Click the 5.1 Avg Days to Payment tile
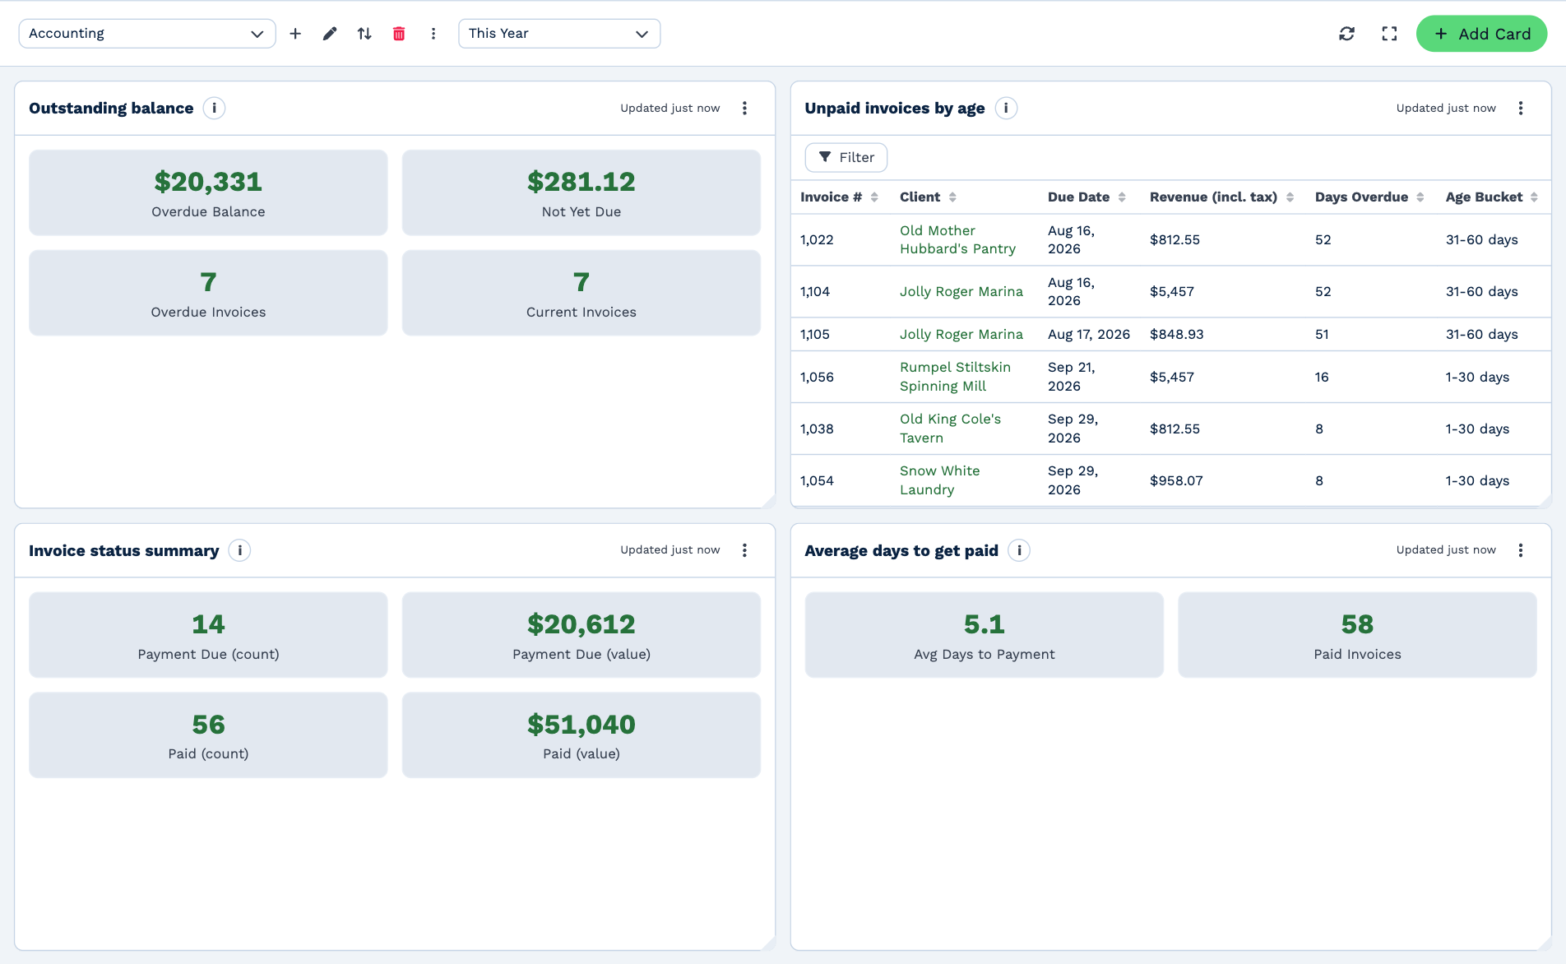The width and height of the screenshot is (1566, 964). (x=985, y=635)
